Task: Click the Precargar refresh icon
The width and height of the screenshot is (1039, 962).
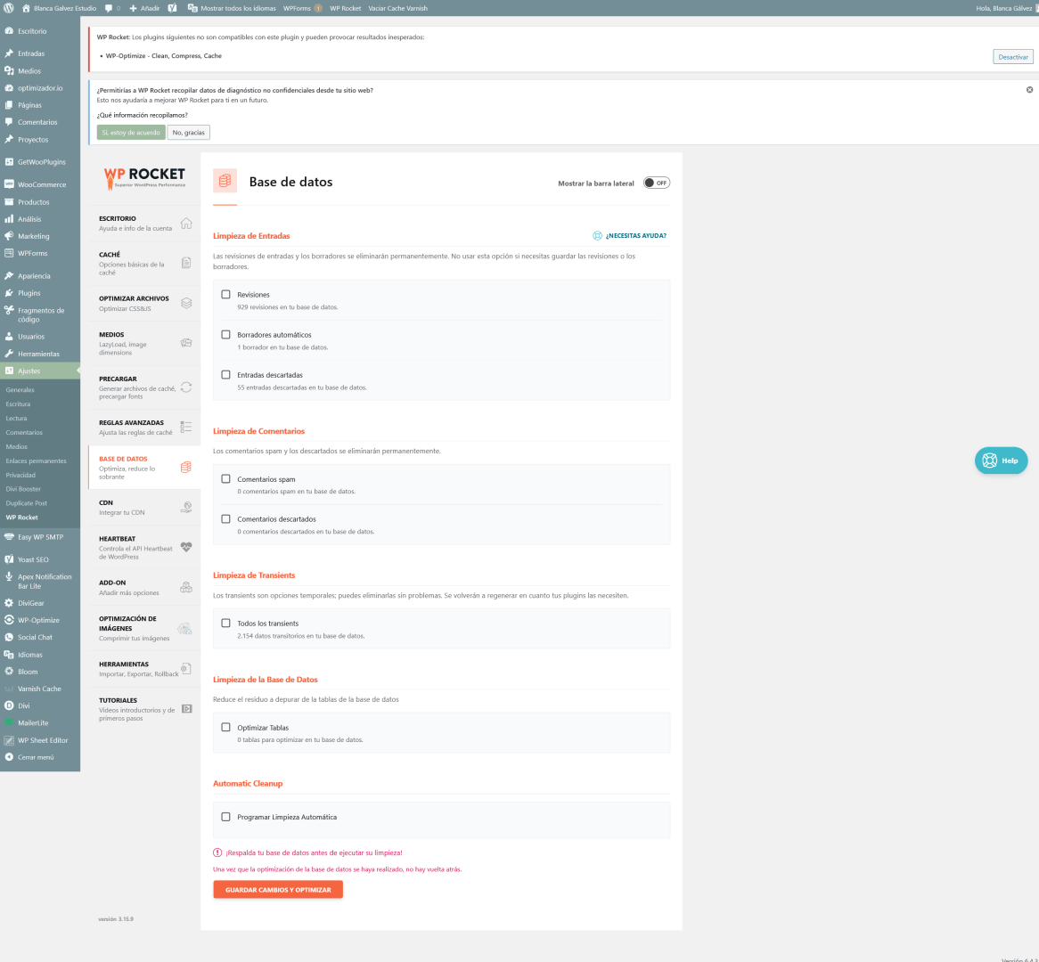Action: coord(186,387)
